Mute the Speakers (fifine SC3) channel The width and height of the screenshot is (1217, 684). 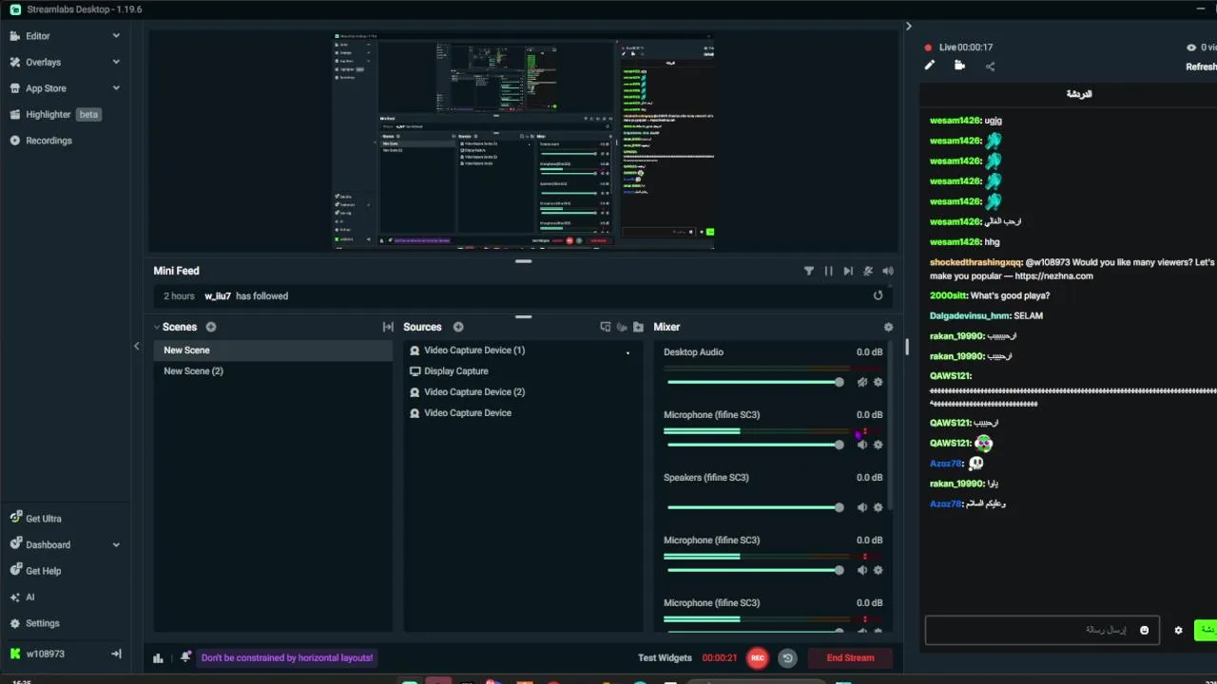[x=862, y=507]
